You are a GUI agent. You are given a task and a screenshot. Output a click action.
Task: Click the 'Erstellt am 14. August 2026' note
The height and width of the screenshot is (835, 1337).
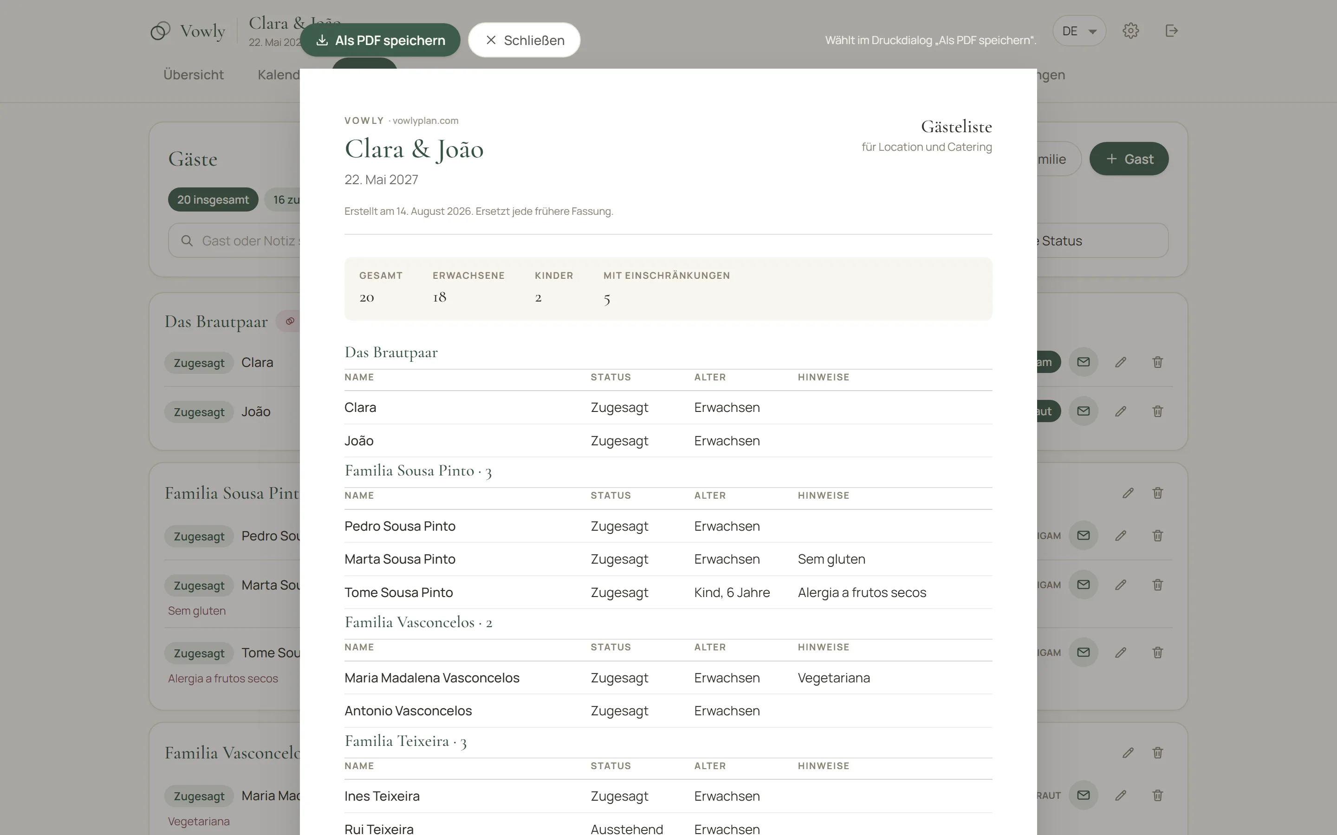[x=479, y=212]
